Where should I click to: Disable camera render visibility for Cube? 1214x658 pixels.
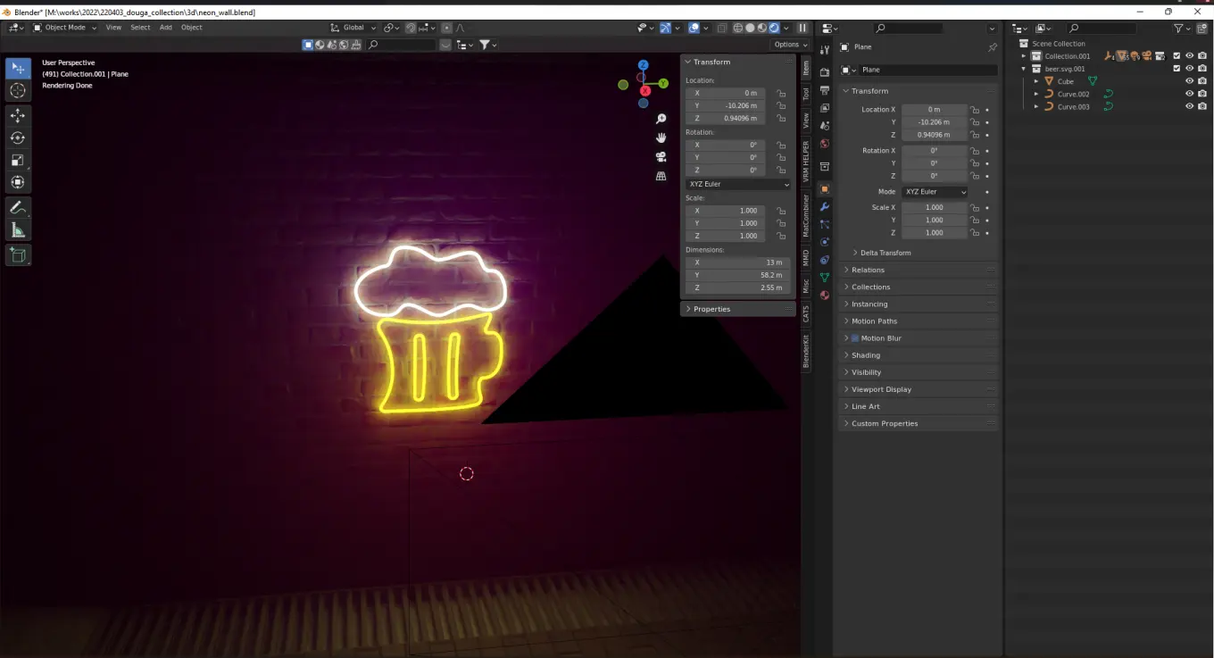(x=1202, y=81)
